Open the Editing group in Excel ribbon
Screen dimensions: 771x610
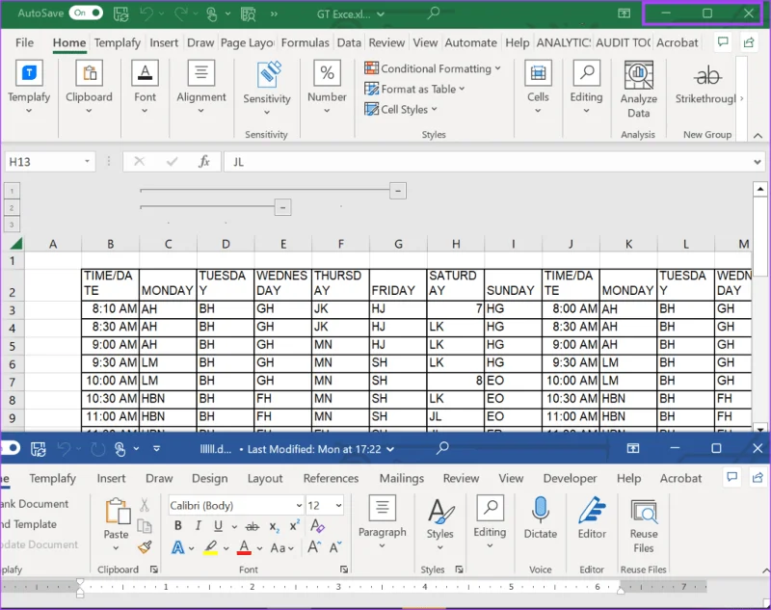pyautogui.click(x=586, y=87)
